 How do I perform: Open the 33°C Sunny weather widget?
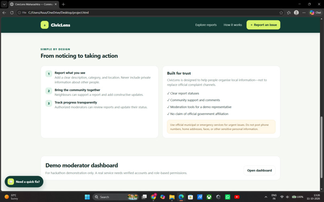tap(11, 197)
